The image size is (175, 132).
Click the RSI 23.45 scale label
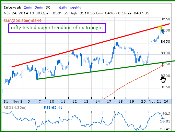165,129
